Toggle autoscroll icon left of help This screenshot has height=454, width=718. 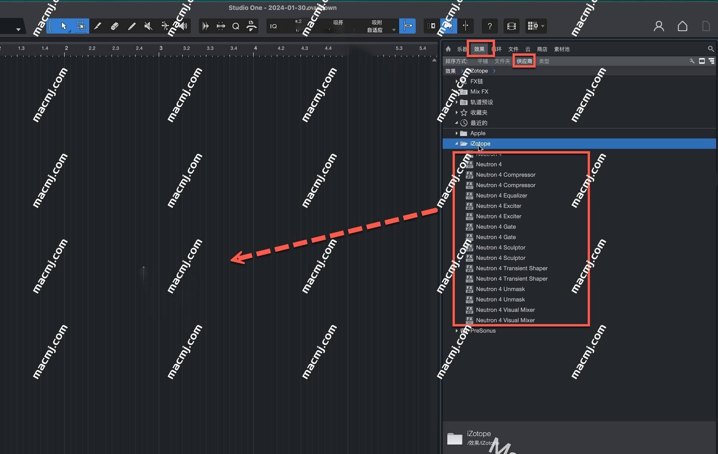(448, 26)
